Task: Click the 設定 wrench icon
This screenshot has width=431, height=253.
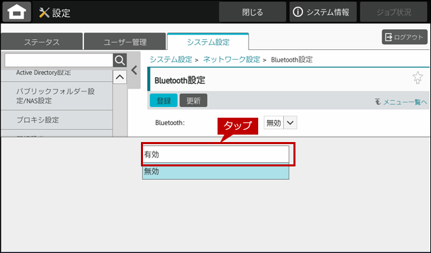Action: [x=44, y=12]
